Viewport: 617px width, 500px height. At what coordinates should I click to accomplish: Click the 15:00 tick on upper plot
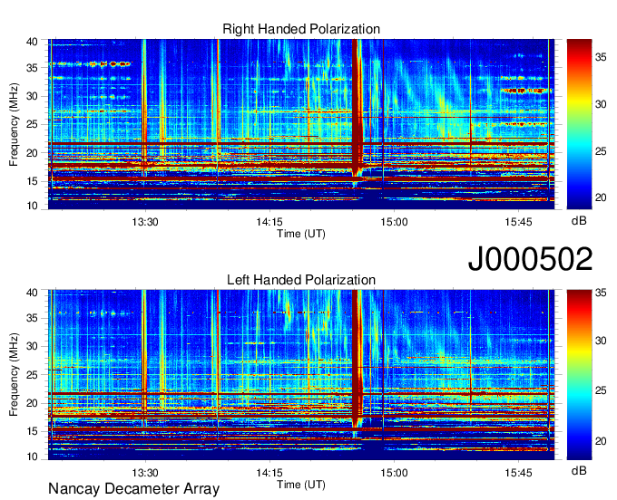(x=394, y=222)
